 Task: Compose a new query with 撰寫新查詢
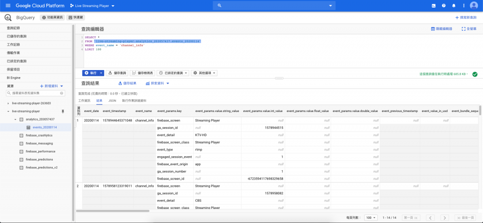tap(466, 18)
